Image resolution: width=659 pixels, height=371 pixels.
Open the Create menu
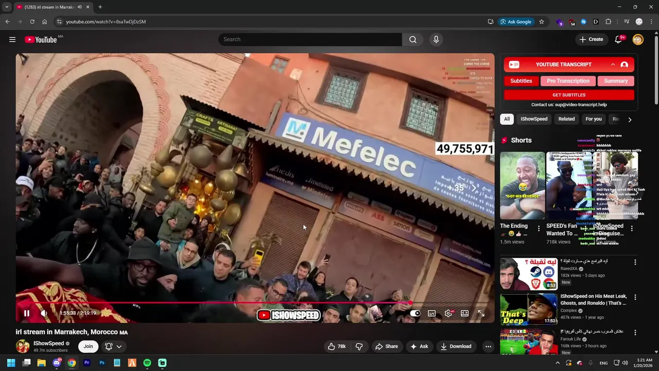pos(591,40)
